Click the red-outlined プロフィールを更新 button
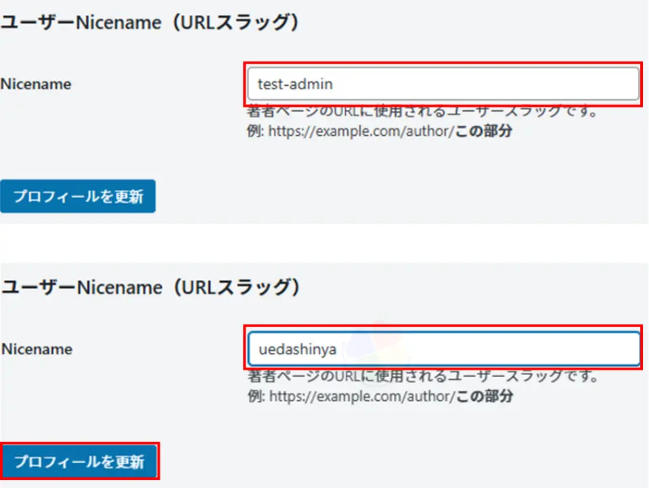This screenshot has width=649, height=488. 80,461
